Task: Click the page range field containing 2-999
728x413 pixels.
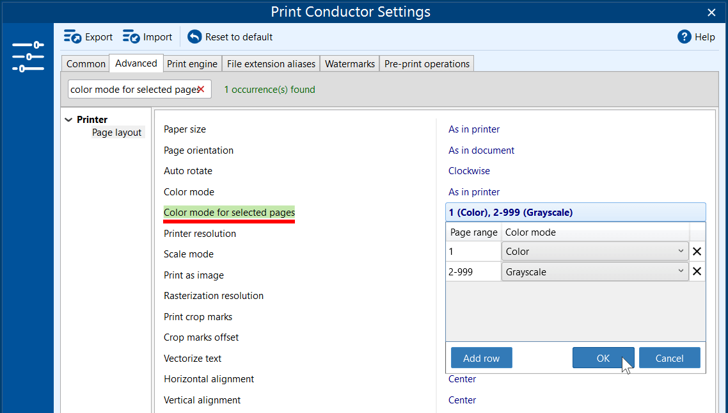Action: [473, 271]
